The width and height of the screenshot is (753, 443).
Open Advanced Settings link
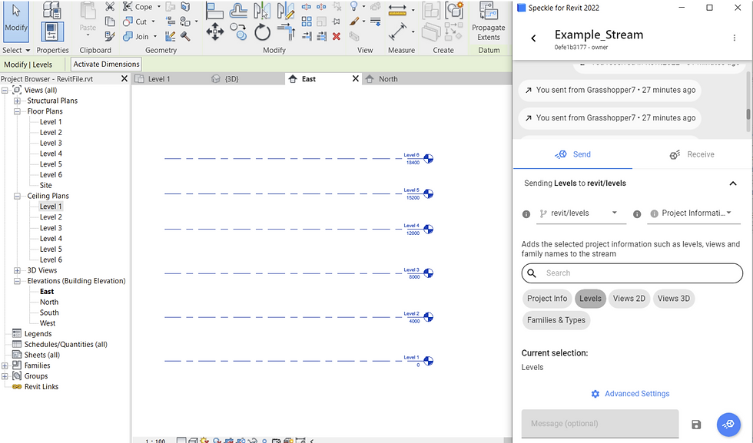coord(630,394)
